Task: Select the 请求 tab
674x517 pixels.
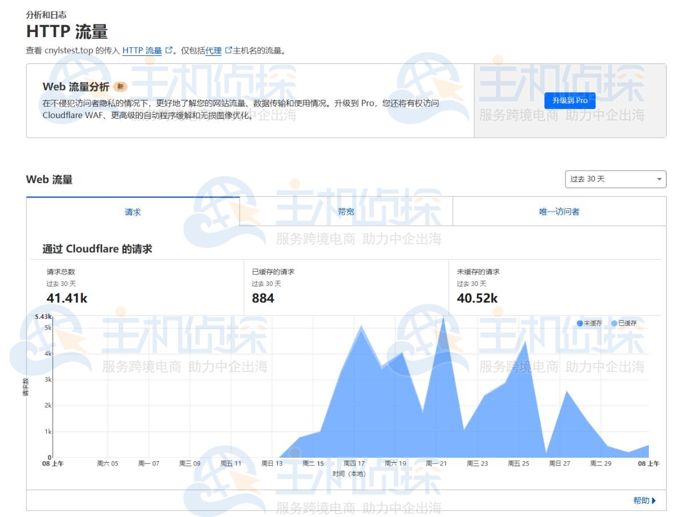Action: click(x=133, y=211)
